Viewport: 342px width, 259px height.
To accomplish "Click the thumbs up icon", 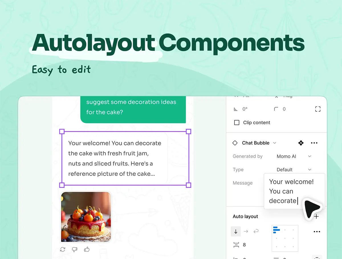I will pyautogui.click(x=87, y=249).
